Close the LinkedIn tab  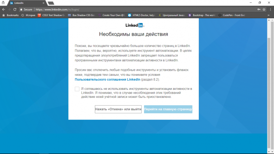[x=44, y=3]
